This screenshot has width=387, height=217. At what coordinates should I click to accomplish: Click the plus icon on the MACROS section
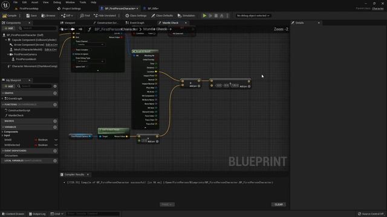coord(55,121)
